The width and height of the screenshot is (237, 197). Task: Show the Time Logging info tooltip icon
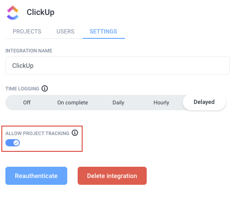click(45, 89)
